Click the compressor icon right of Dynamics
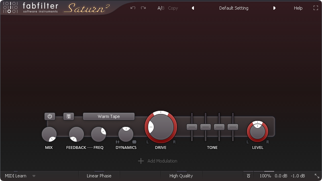This screenshot has height=181, width=322. tap(134, 142)
